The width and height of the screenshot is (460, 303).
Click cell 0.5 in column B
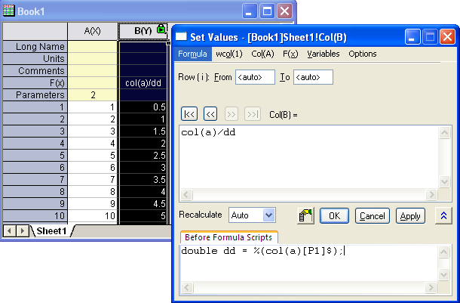click(x=143, y=107)
